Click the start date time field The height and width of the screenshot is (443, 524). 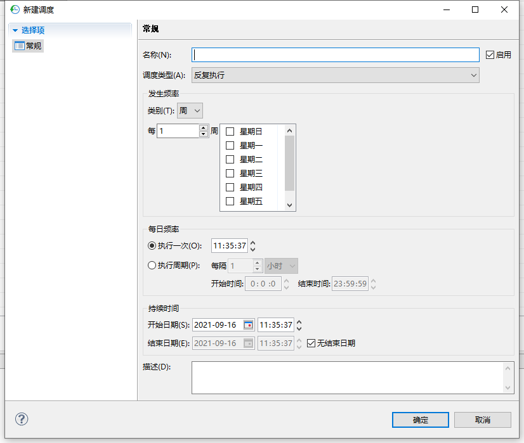[276, 325]
